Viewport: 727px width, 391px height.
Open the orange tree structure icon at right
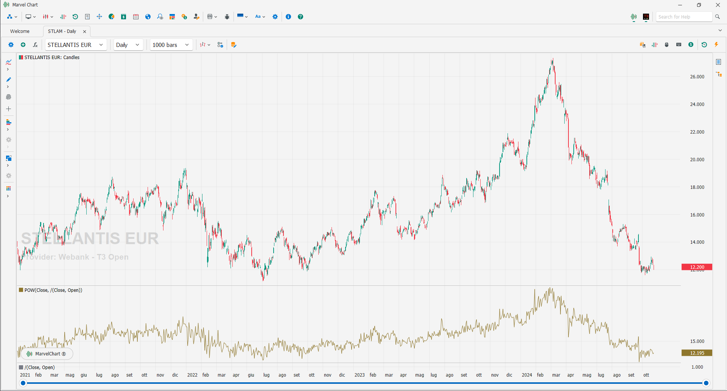(719, 74)
